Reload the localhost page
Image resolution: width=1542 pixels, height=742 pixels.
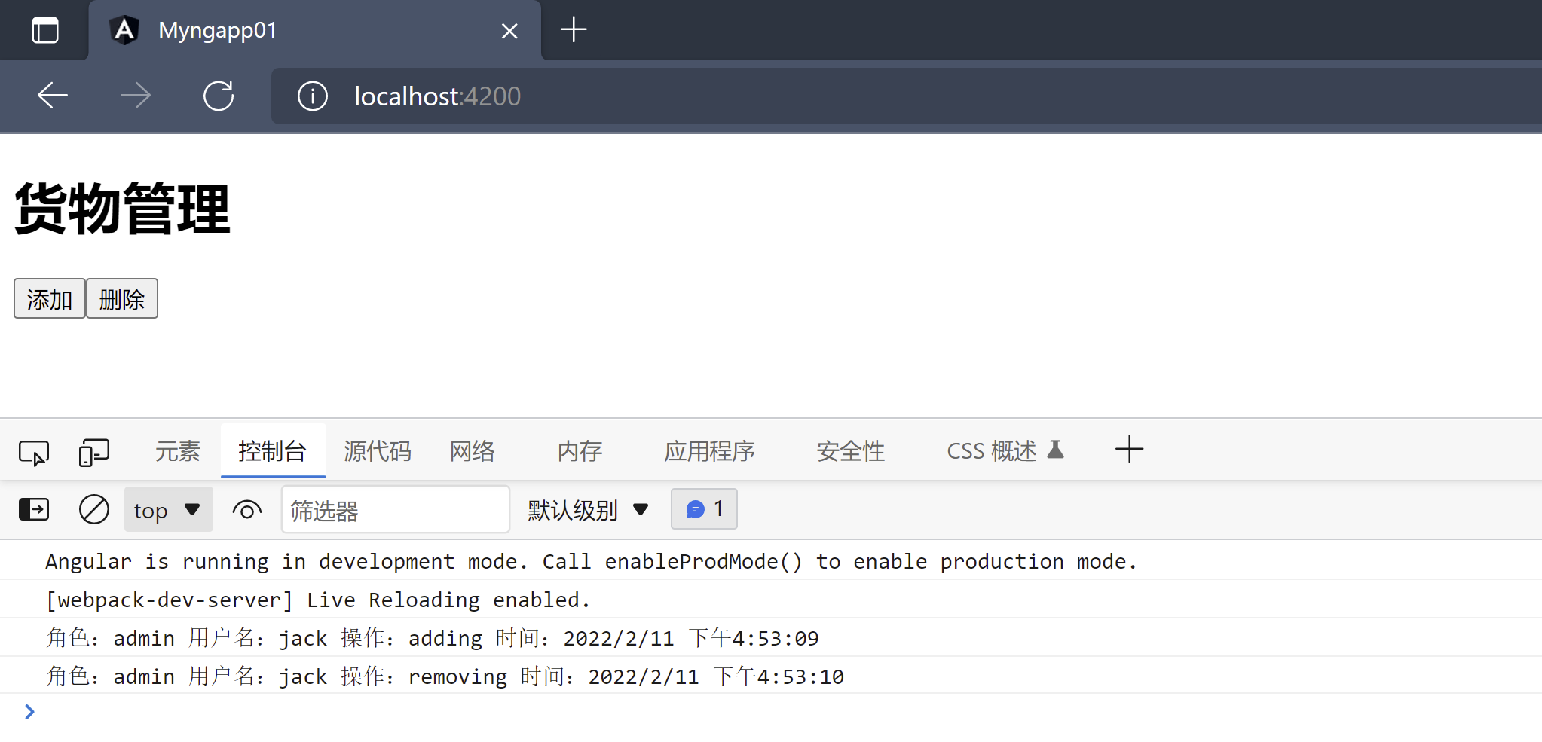click(x=219, y=96)
